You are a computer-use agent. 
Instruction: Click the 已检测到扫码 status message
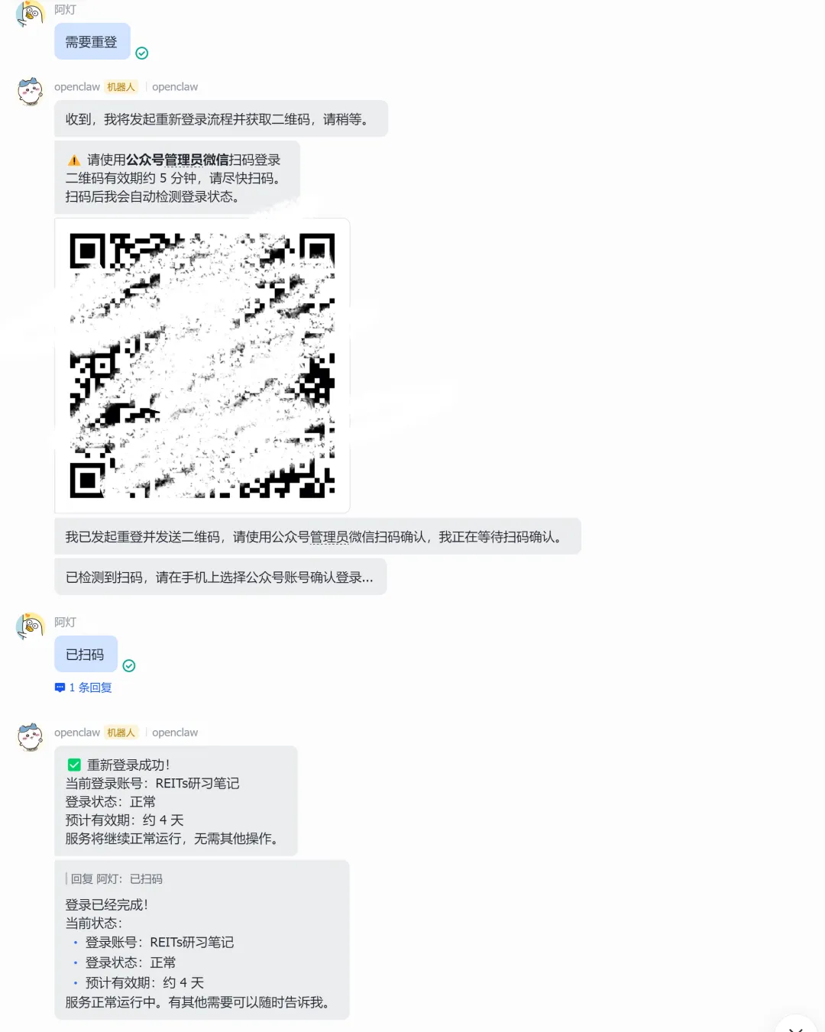220,577
